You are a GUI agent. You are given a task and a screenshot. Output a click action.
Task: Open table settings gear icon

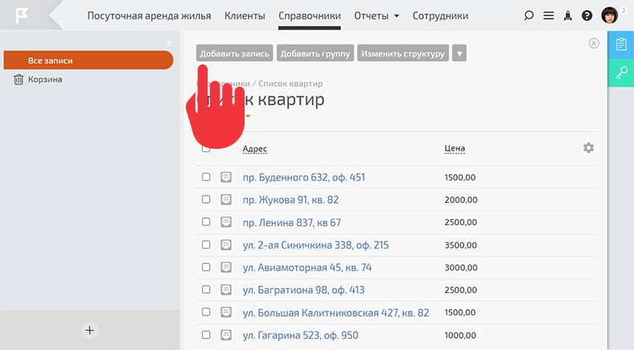(589, 148)
